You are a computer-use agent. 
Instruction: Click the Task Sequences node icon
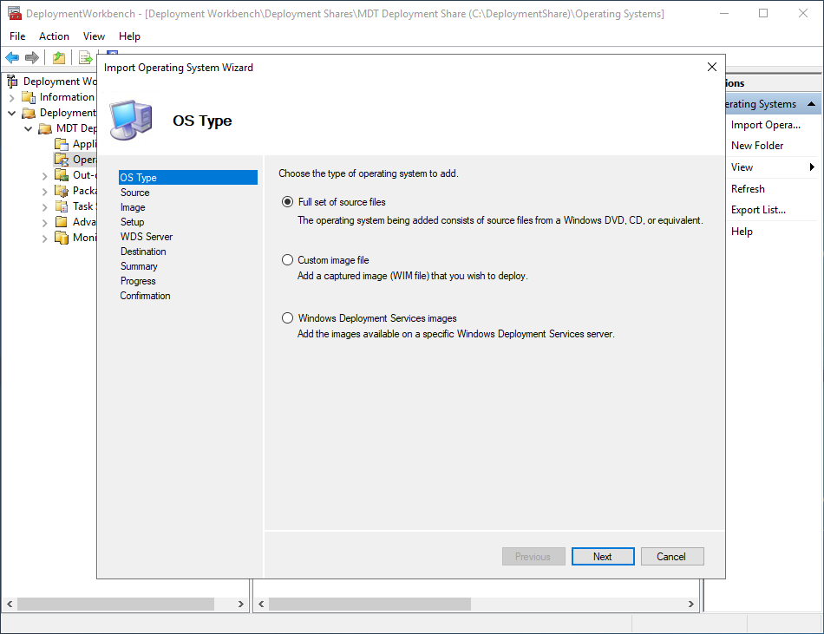point(62,206)
